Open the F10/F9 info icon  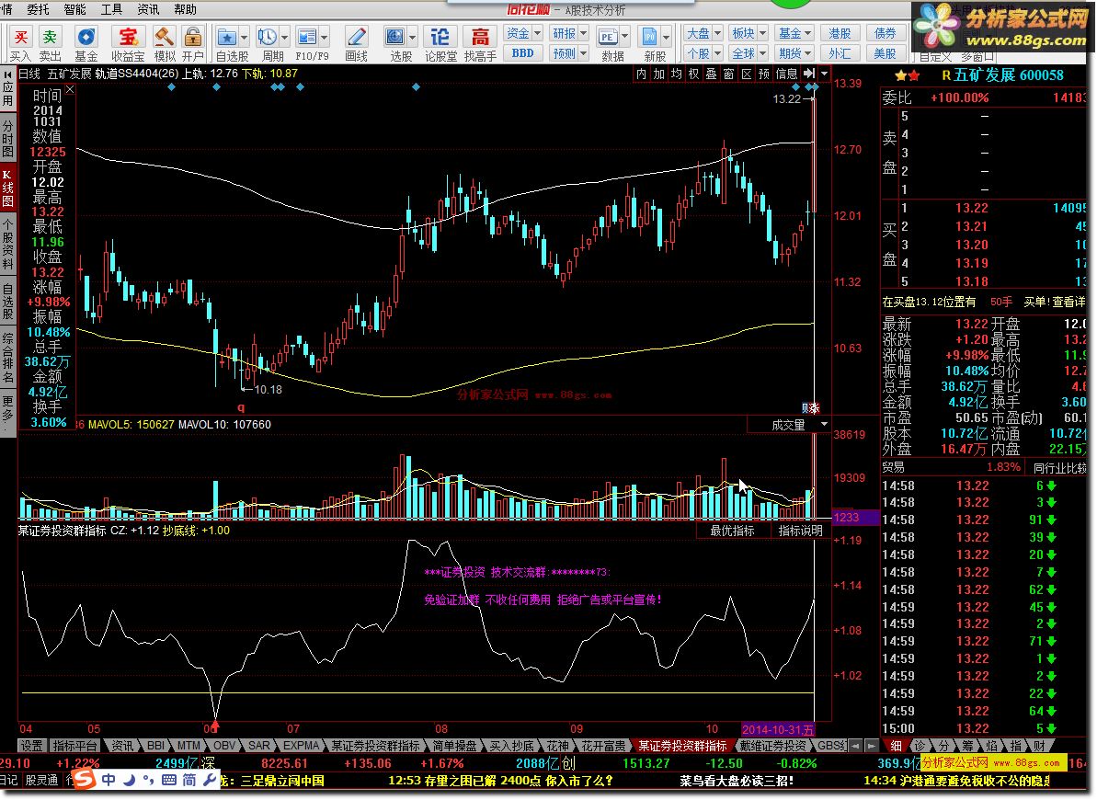[306, 37]
